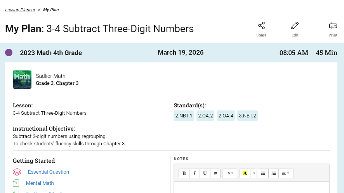Open the Mental Math link
The width and height of the screenshot is (344, 193).
(x=40, y=183)
